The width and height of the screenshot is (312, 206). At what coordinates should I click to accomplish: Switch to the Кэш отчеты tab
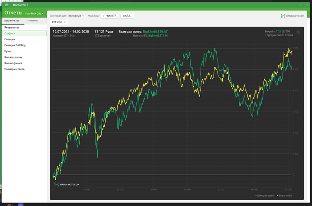coord(12,21)
